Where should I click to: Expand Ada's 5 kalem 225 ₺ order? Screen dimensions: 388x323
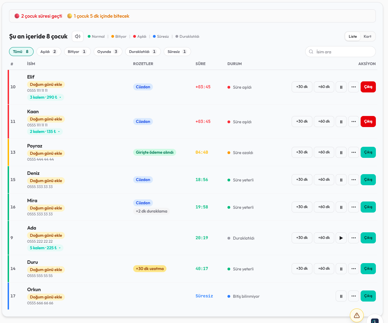click(x=45, y=248)
